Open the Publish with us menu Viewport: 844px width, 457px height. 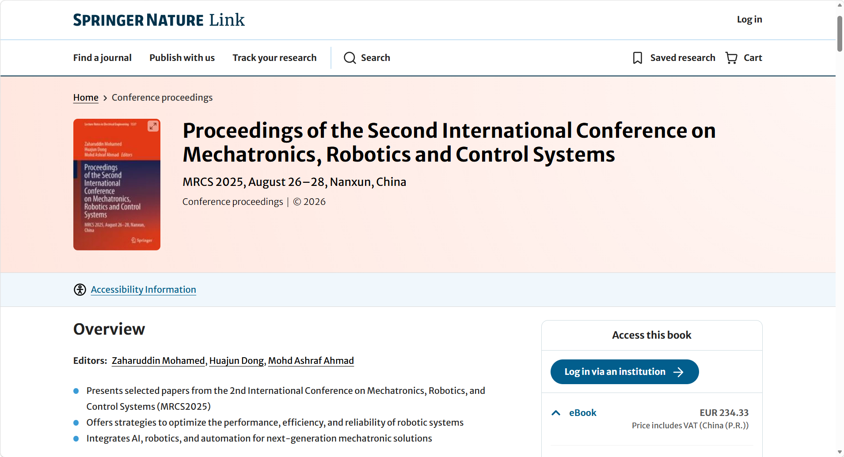(x=182, y=58)
